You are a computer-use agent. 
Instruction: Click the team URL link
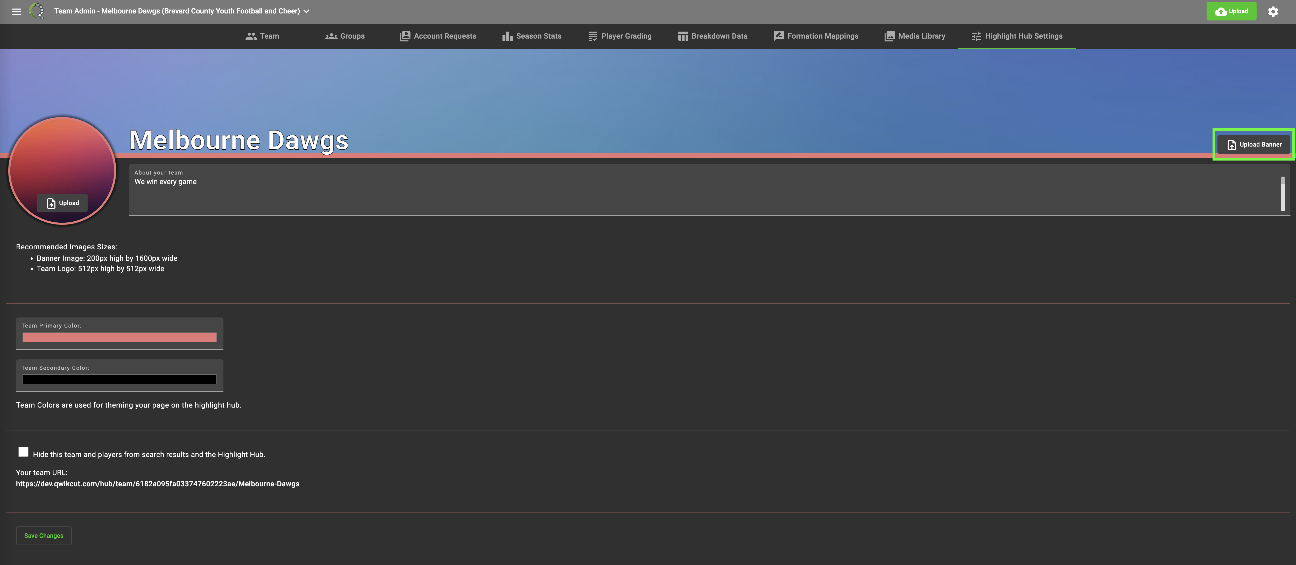coord(158,484)
